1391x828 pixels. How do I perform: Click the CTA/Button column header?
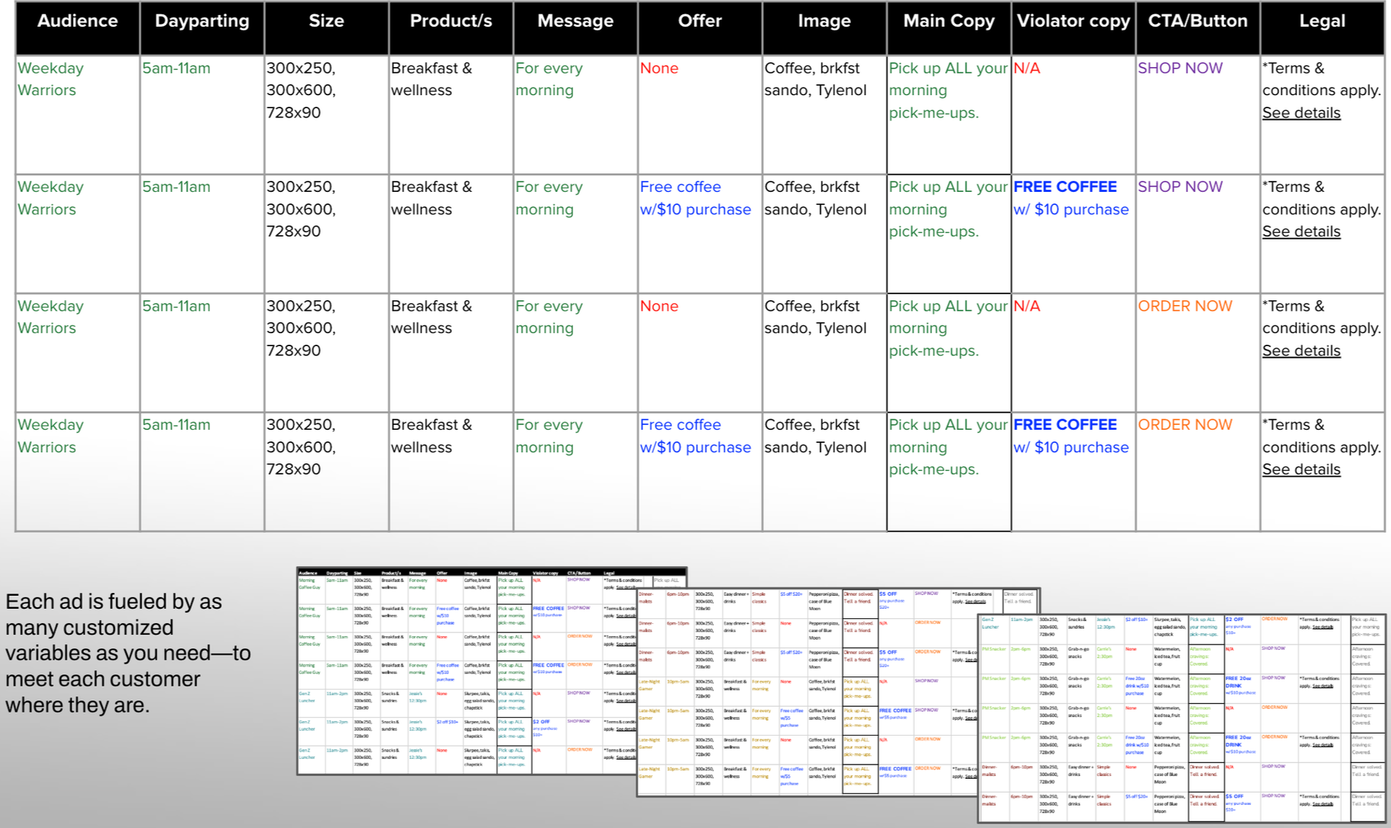pyautogui.click(x=1198, y=22)
